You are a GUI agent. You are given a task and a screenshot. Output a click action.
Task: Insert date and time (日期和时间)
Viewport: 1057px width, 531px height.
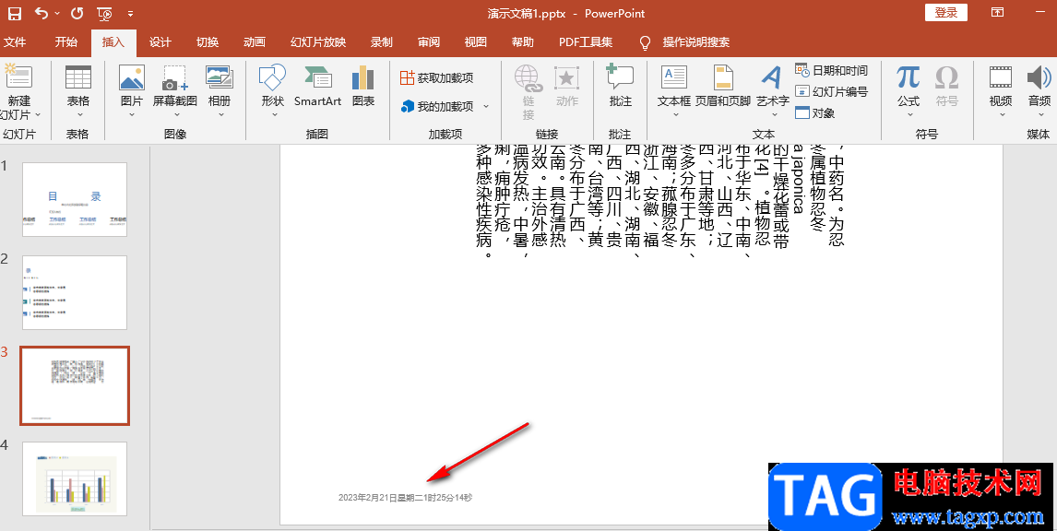pos(832,70)
